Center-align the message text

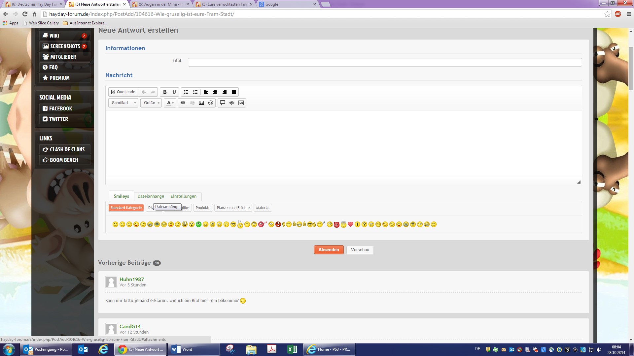215,92
